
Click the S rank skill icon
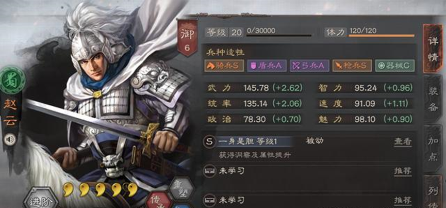tap(210, 142)
